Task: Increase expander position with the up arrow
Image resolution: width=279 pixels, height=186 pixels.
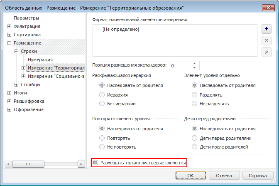Action: coord(194,63)
